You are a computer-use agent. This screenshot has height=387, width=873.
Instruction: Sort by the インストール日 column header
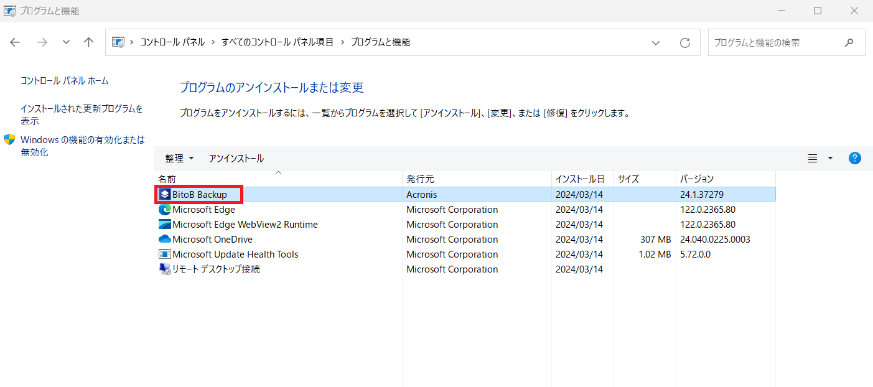point(582,179)
